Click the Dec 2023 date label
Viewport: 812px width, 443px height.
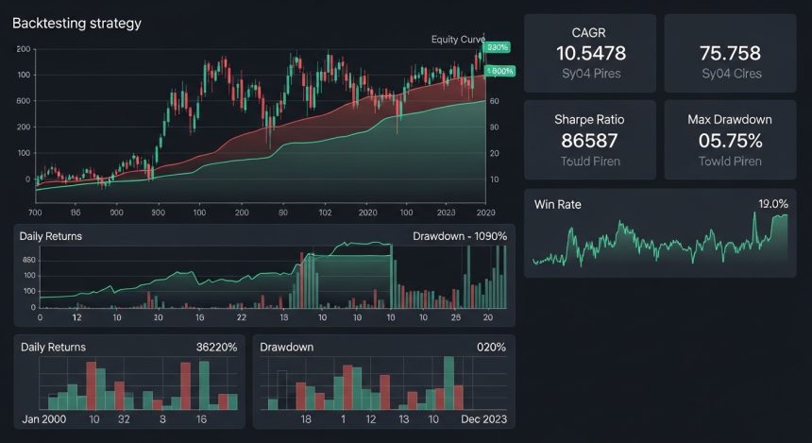click(483, 419)
